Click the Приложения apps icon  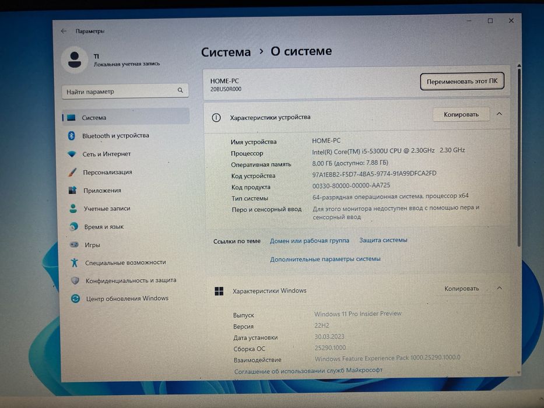[x=72, y=190]
